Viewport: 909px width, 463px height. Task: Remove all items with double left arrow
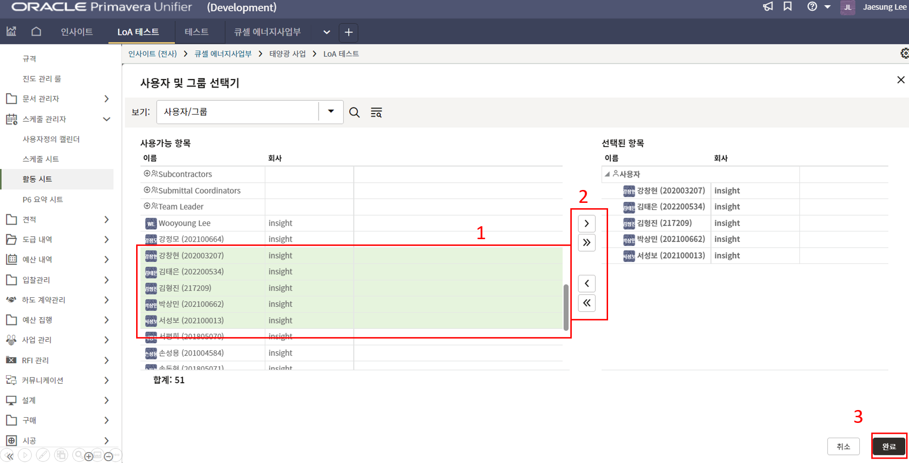click(x=587, y=303)
